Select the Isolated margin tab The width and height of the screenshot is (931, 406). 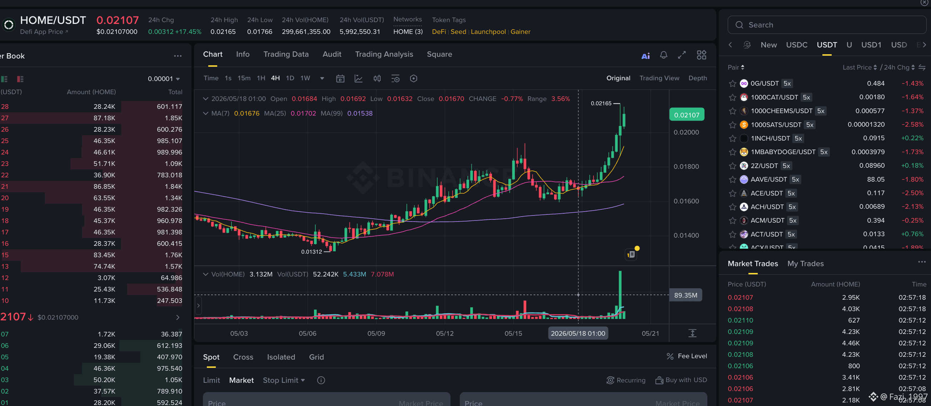[281, 357]
